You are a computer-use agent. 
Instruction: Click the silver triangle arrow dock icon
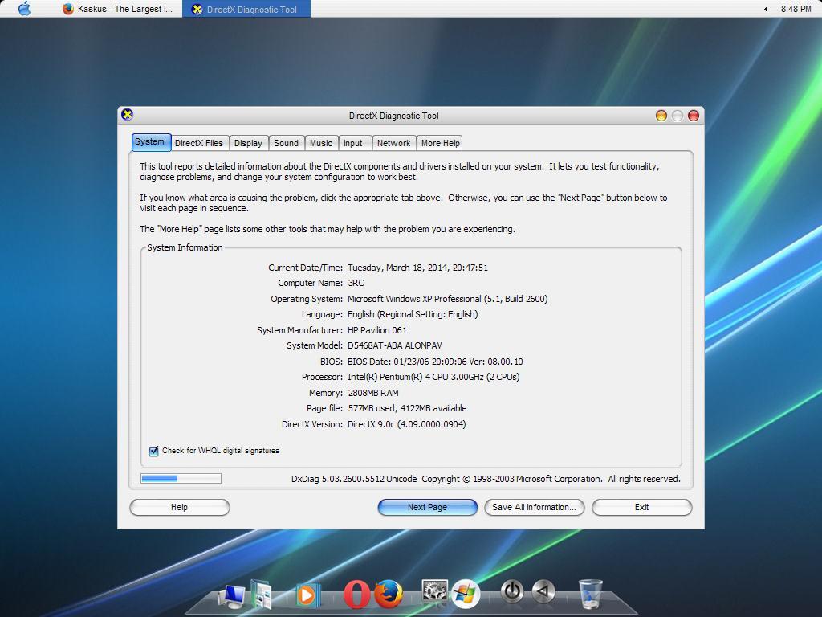(x=543, y=591)
